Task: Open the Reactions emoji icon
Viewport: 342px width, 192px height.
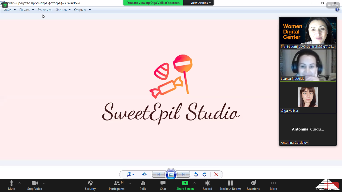Action: point(253,183)
